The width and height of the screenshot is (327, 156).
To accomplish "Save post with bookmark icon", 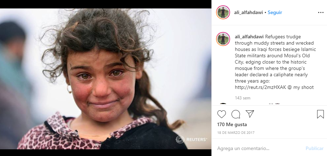I will tap(320, 114).
